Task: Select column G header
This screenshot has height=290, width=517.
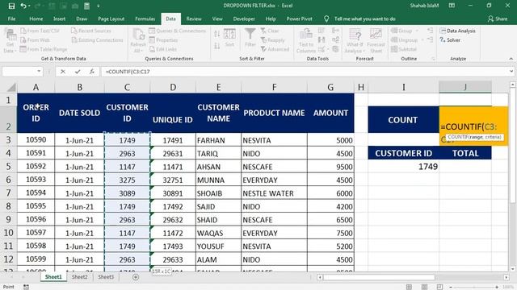Action: 330,87
